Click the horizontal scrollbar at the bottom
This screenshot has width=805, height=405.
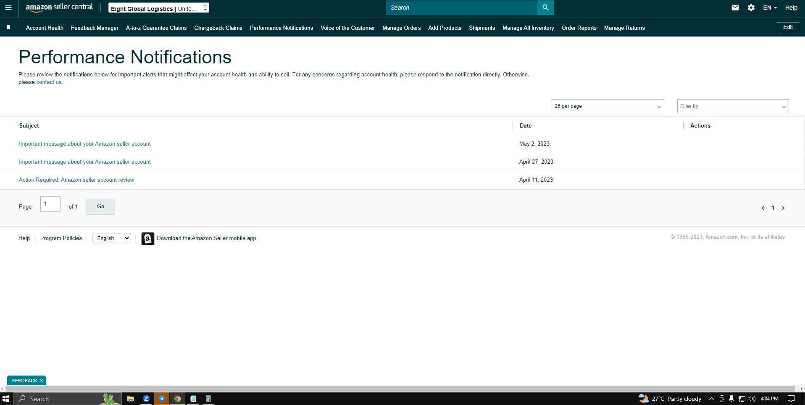[400, 389]
